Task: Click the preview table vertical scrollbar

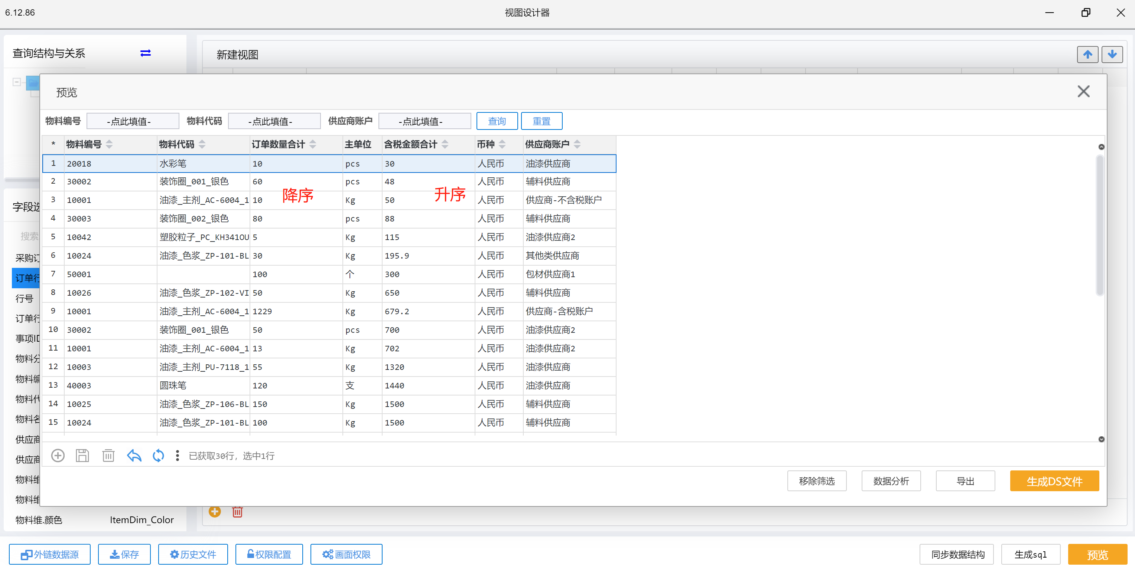Action: pos(1100,224)
